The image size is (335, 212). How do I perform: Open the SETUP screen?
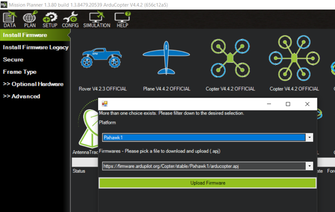coord(50,20)
